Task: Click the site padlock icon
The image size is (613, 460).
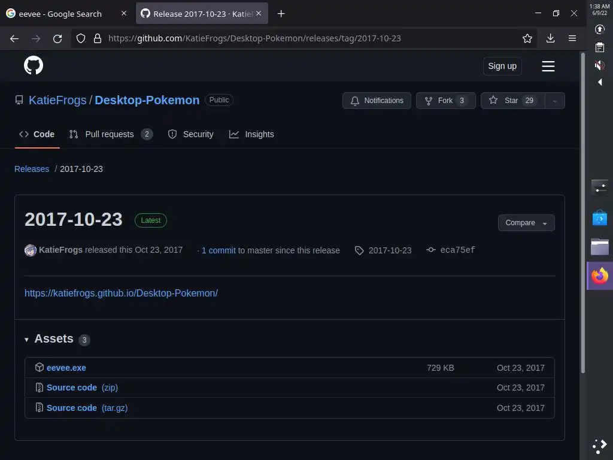Action: click(x=98, y=38)
